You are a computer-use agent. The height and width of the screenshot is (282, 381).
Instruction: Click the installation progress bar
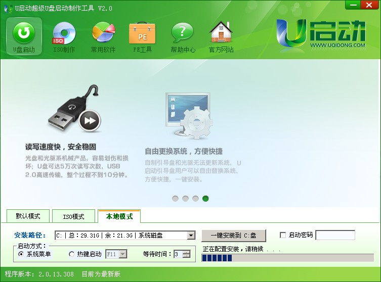point(288,258)
